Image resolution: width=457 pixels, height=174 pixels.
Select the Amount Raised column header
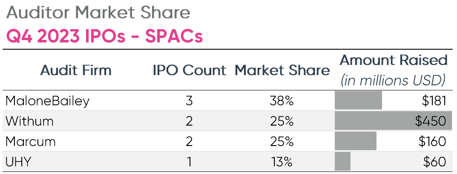[393, 60]
